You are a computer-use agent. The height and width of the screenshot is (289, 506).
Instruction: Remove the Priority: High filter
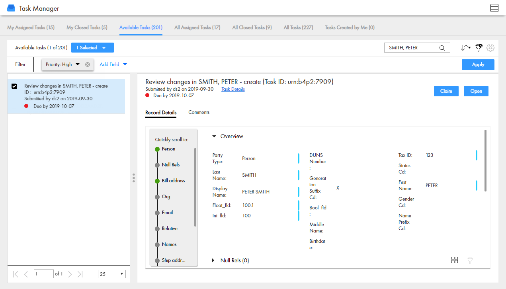pos(88,64)
